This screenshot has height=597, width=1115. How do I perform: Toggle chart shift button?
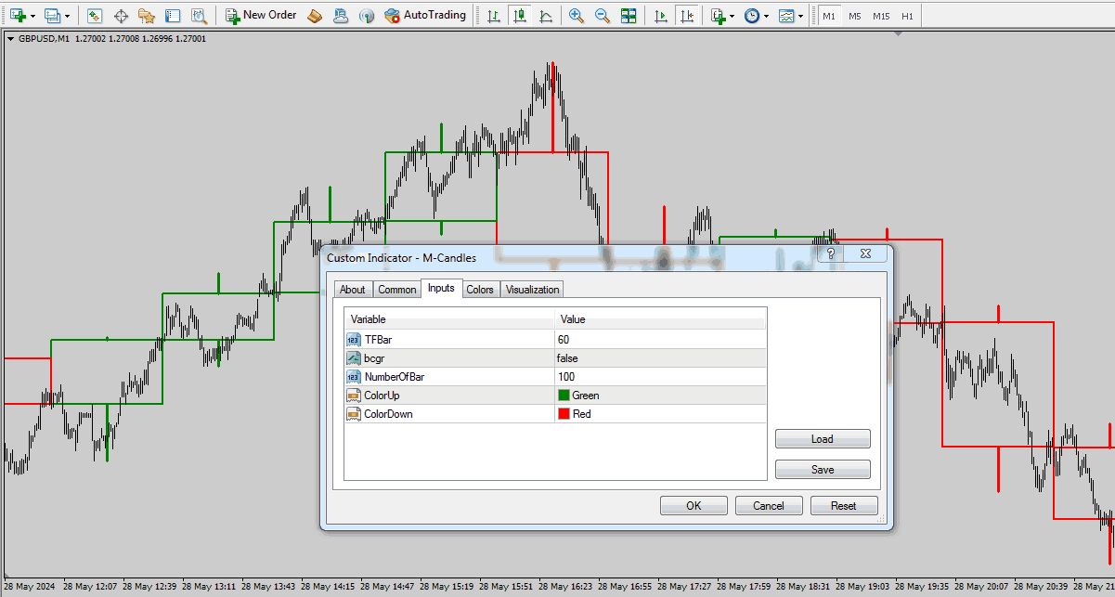(x=686, y=16)
